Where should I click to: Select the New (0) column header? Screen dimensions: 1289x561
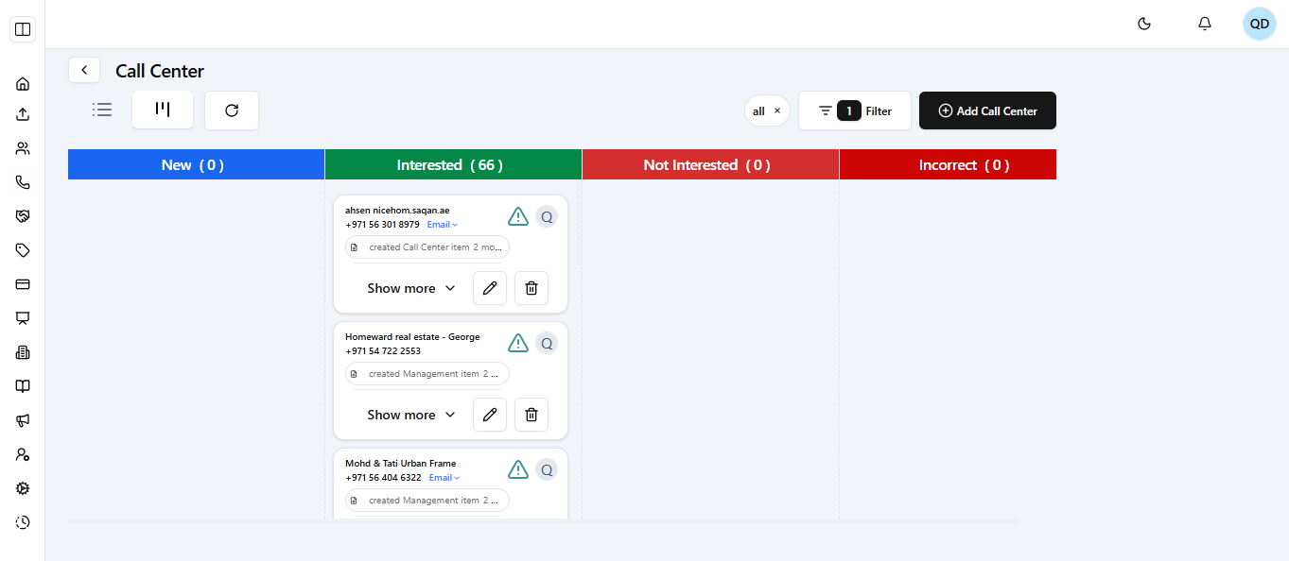point(196,164)
